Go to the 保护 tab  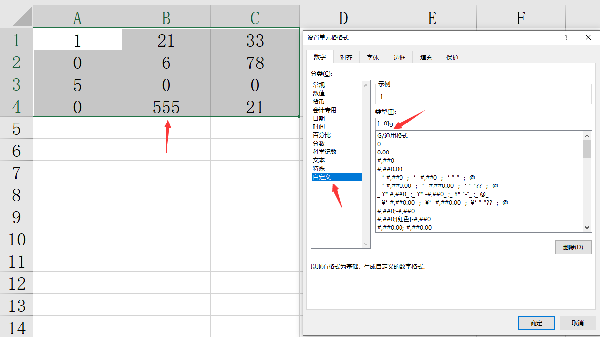click(x=452, y=58)
